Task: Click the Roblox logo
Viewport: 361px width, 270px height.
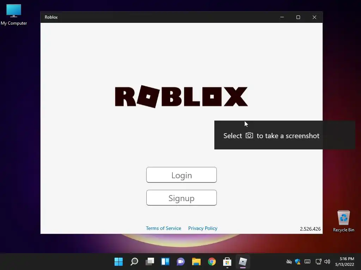Action: [182, 96]
